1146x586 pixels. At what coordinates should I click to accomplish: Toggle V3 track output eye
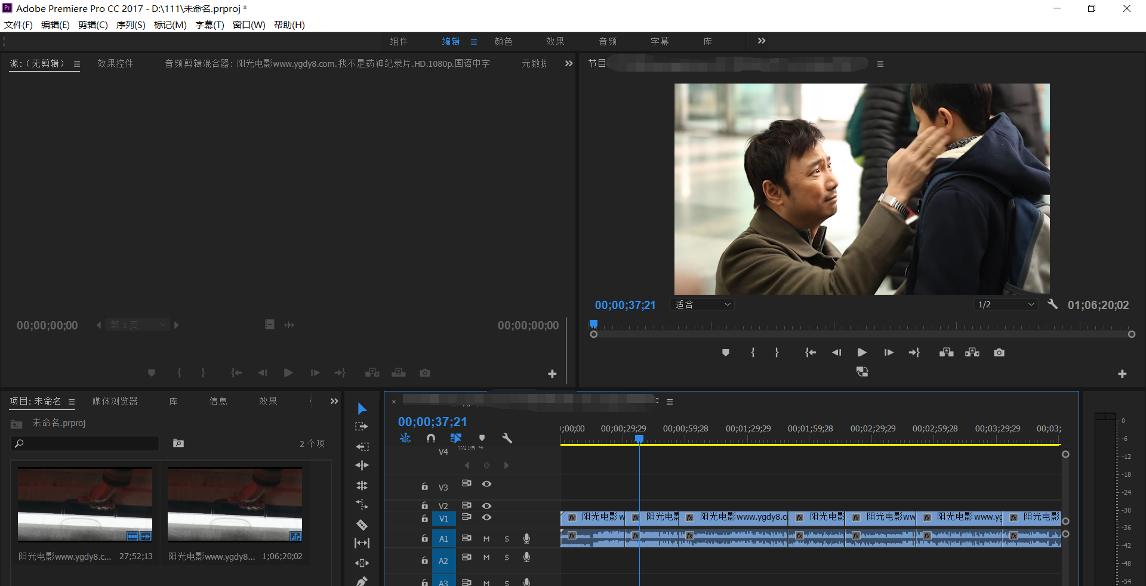pyautogui.click(x=486, y=483)
